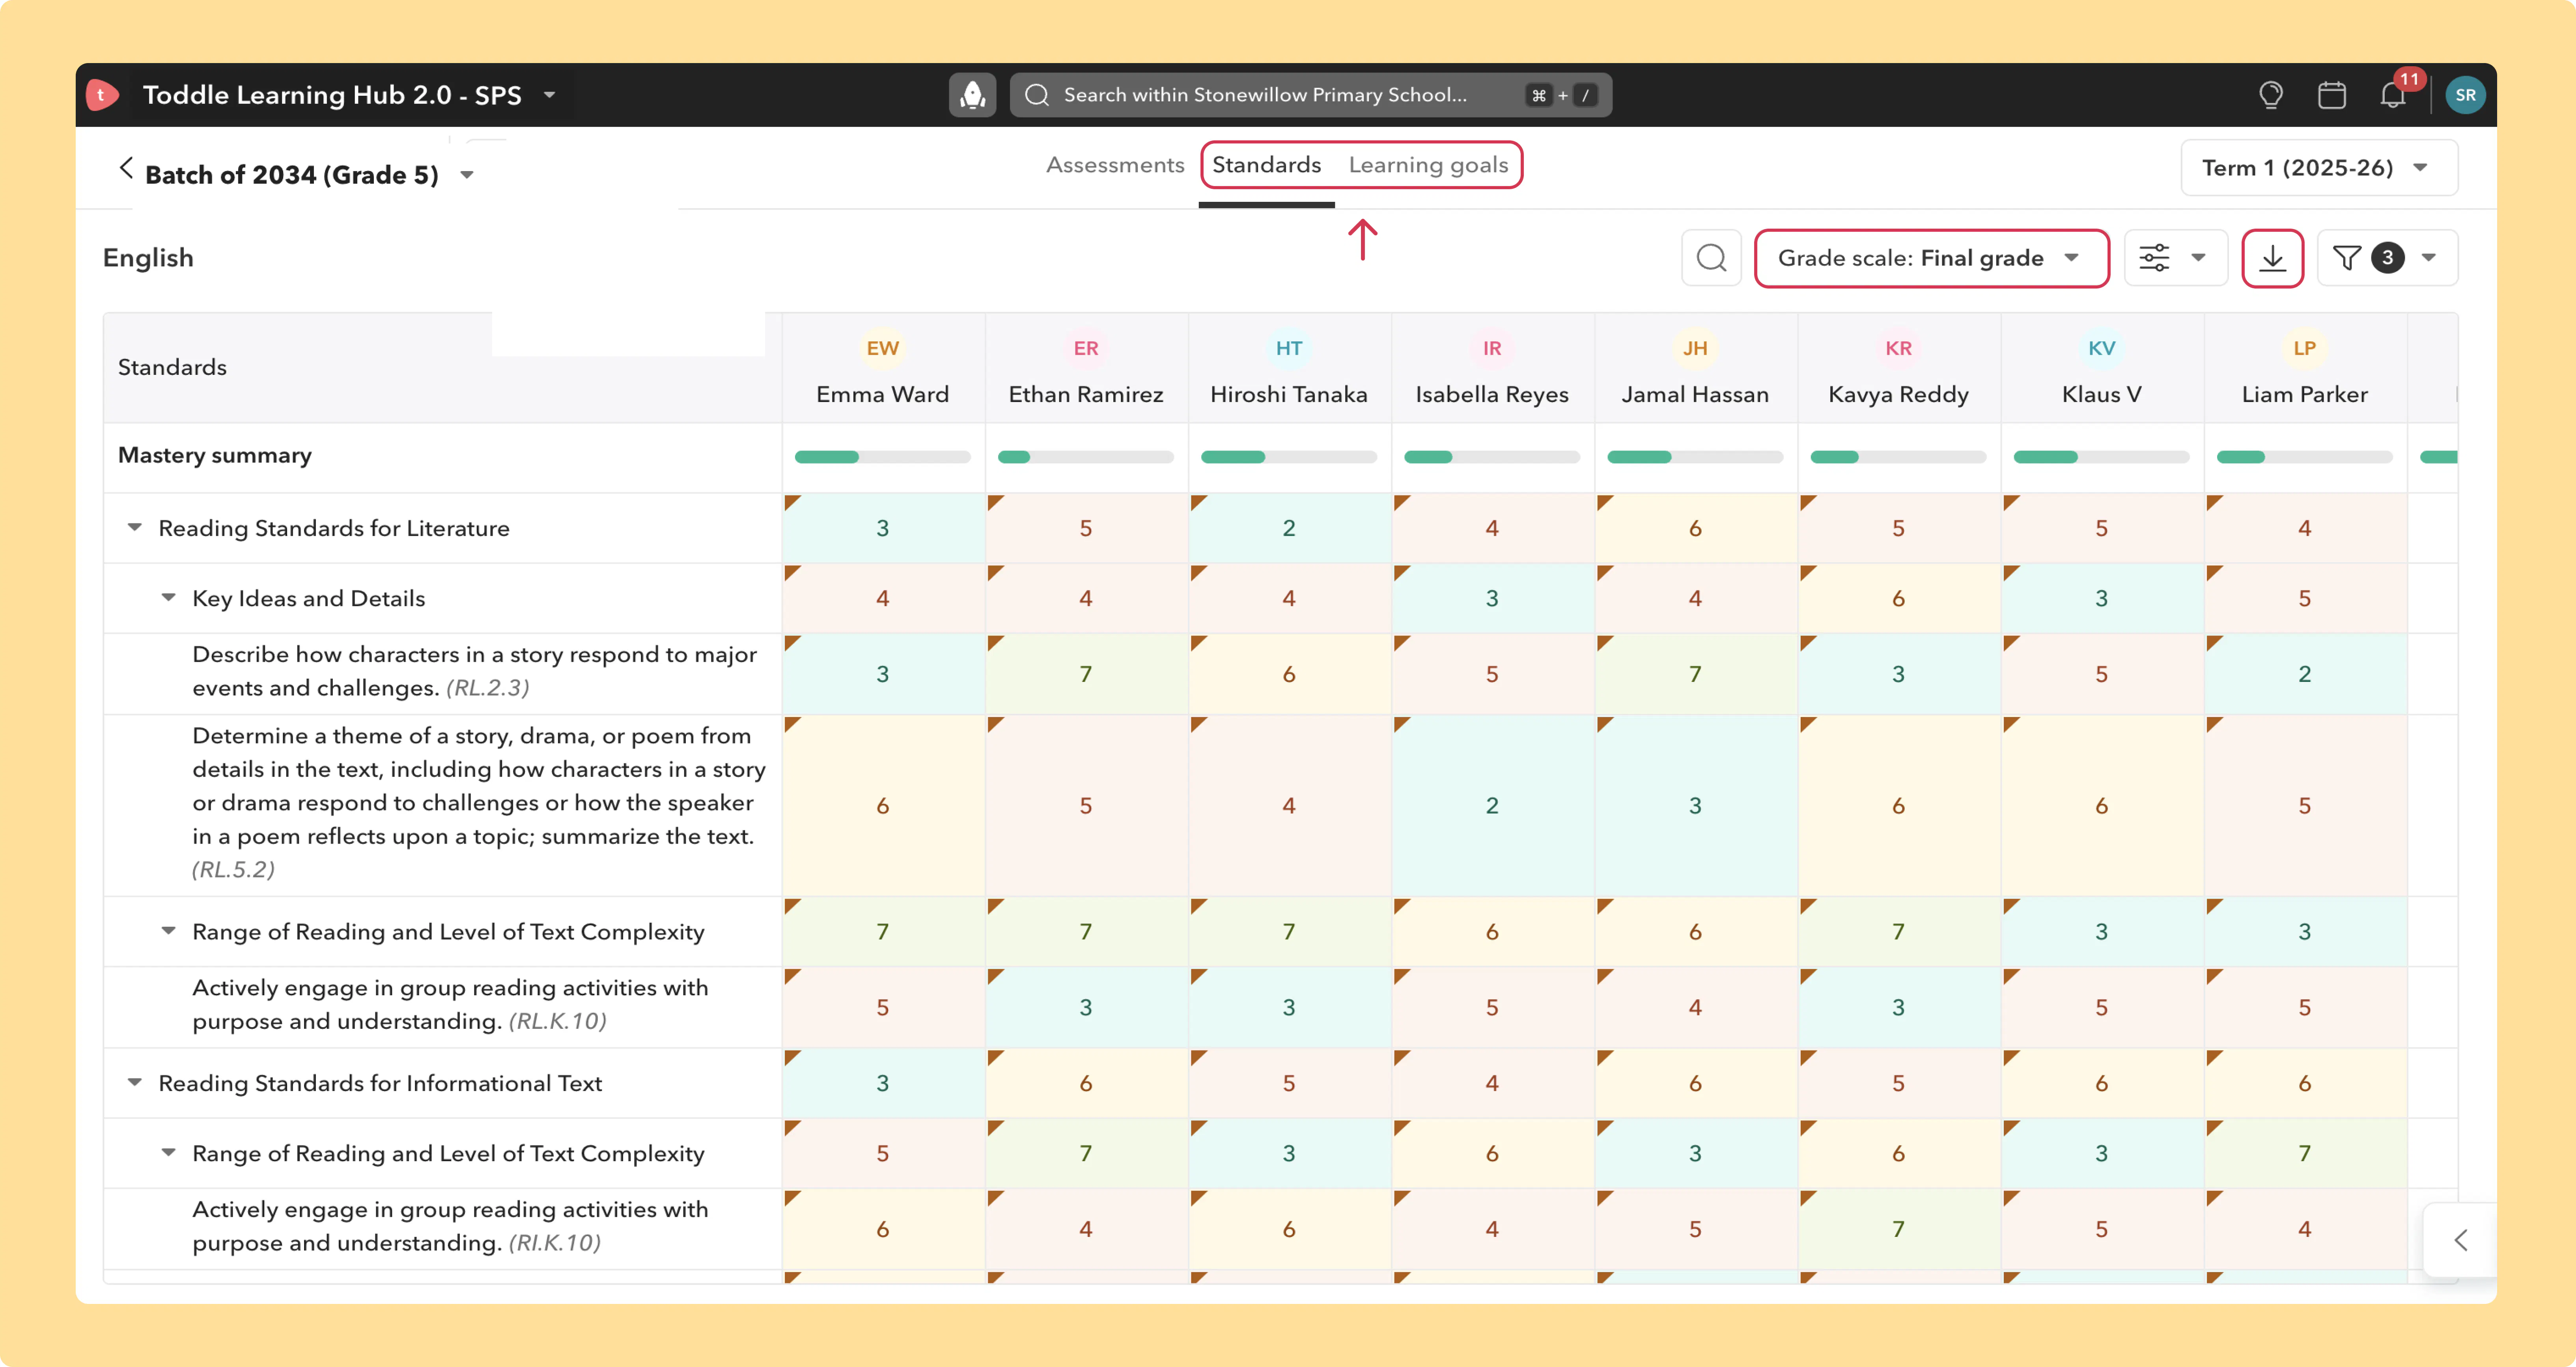
Task: Open student Kavya Reddy's name
Action: point(1898,395)
